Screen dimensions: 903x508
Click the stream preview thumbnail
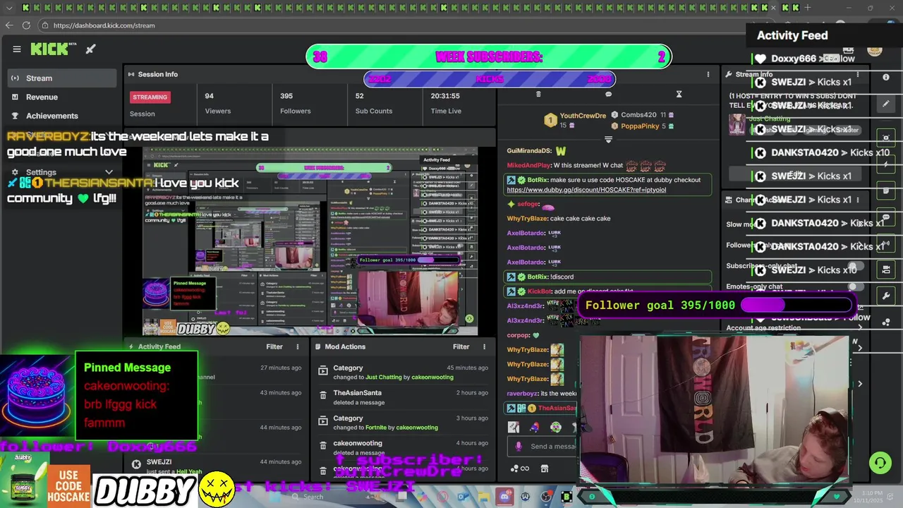[x=310, y=241]
